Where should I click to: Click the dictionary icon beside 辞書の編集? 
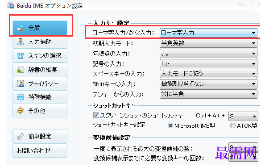pos(21,70)
